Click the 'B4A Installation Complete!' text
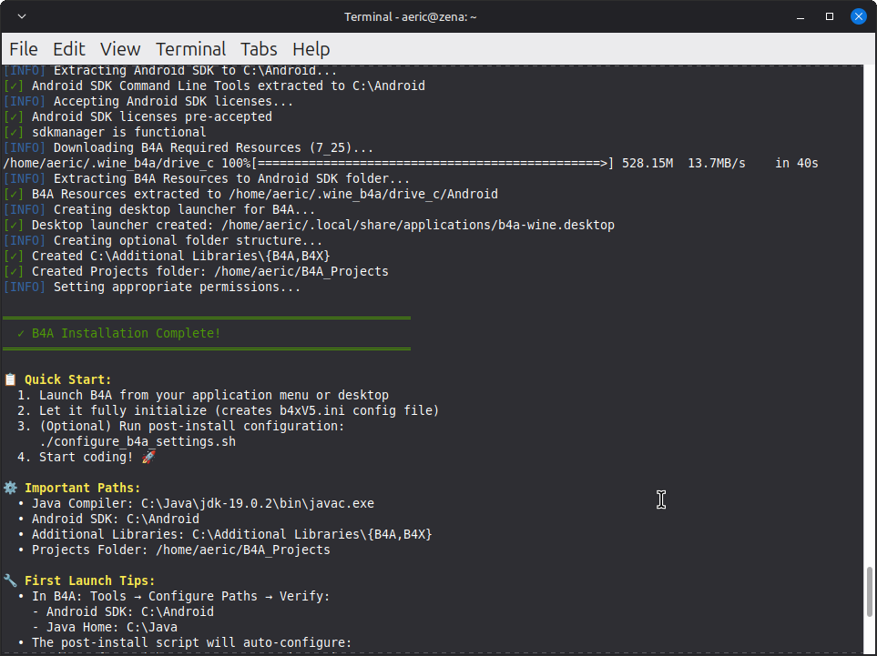The width and height of the screenshot is (877, 656). [126, 333]
